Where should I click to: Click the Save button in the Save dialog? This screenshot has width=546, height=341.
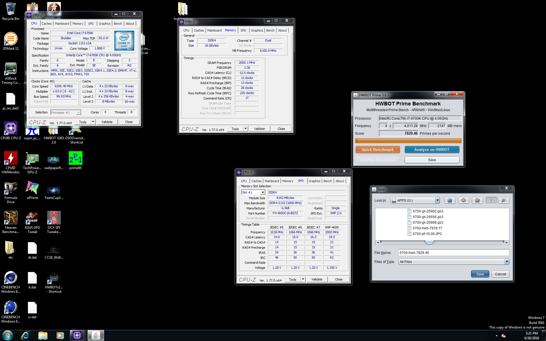point(480,274)
